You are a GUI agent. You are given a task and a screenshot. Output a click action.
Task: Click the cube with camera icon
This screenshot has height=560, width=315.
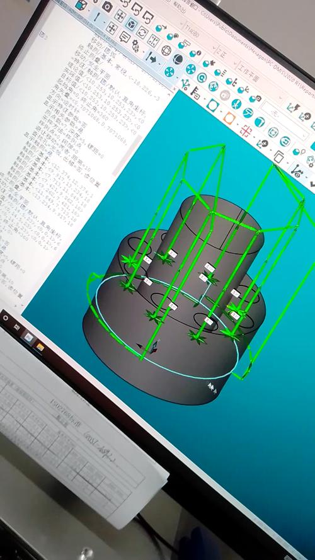click(255, 98)
